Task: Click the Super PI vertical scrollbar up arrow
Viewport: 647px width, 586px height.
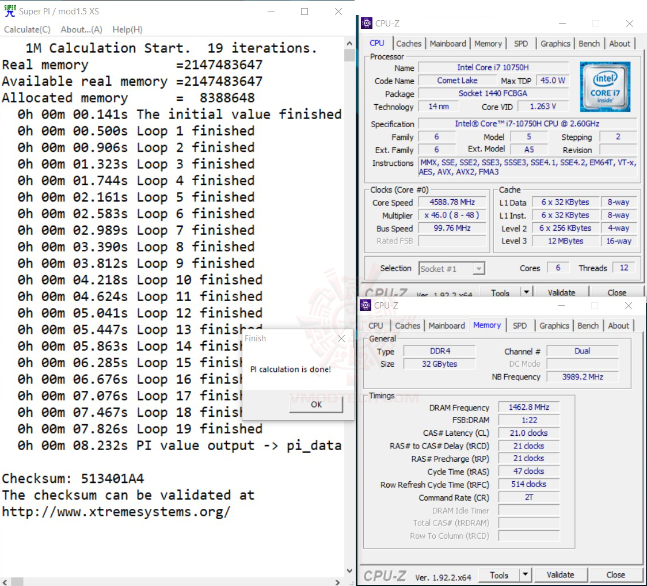Action: click(x=349, y=43)
